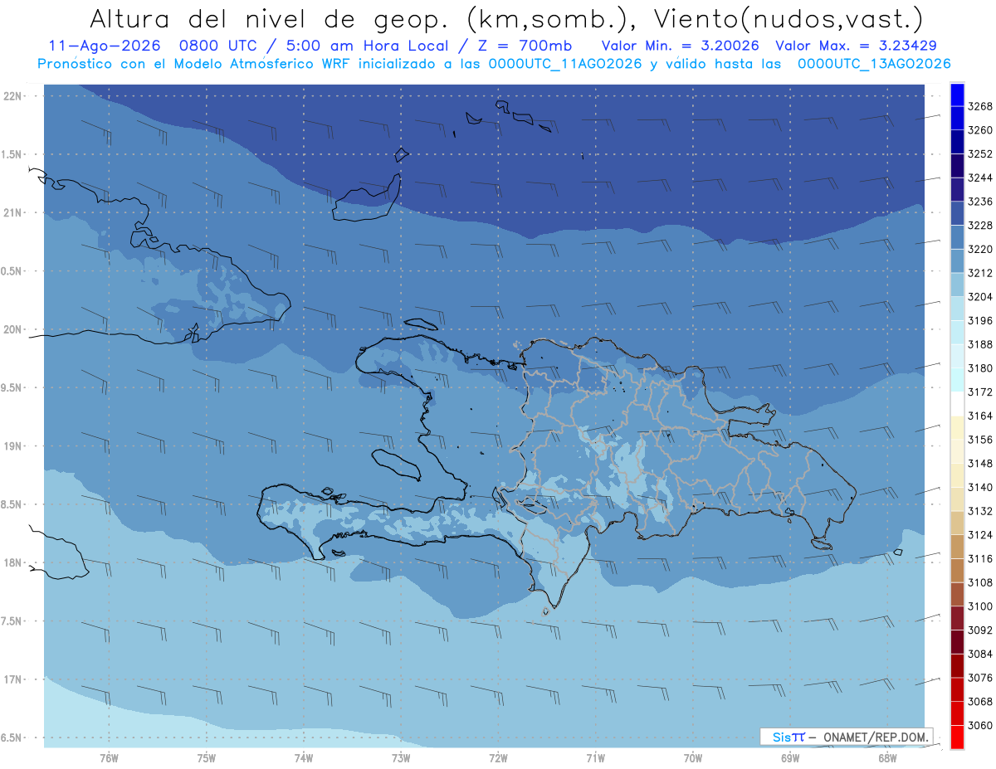Viewport: 996px width, 769px height.
Task: Click the 75W longitude label
Action: (x=206, y=758)
